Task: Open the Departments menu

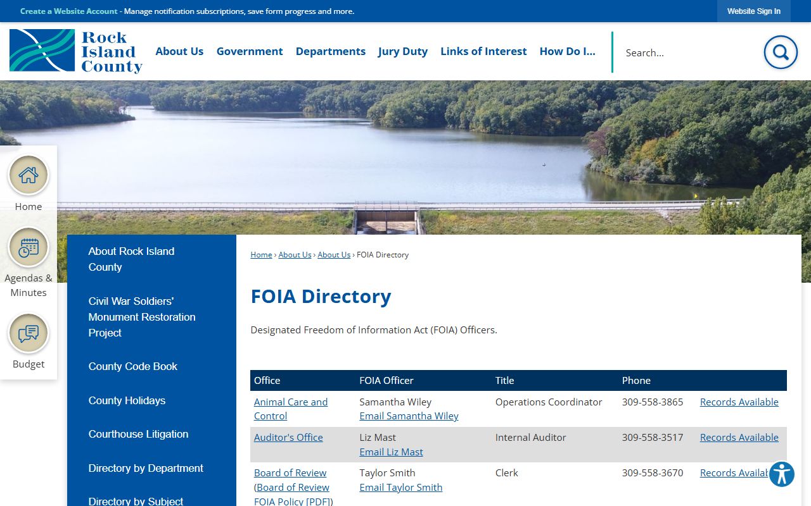Action: point(331,51)
